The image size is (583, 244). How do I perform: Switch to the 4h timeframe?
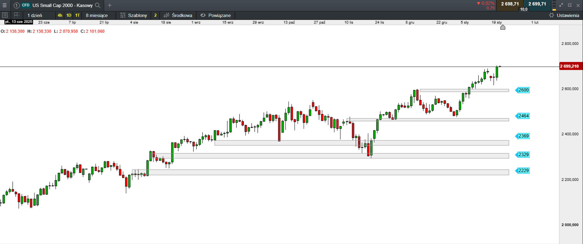(60, 15)
